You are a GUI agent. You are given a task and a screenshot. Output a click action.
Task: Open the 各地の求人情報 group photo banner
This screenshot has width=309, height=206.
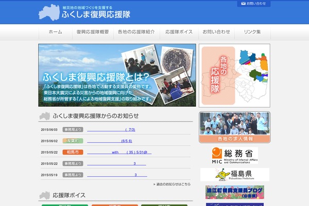[x=234, y=127]
